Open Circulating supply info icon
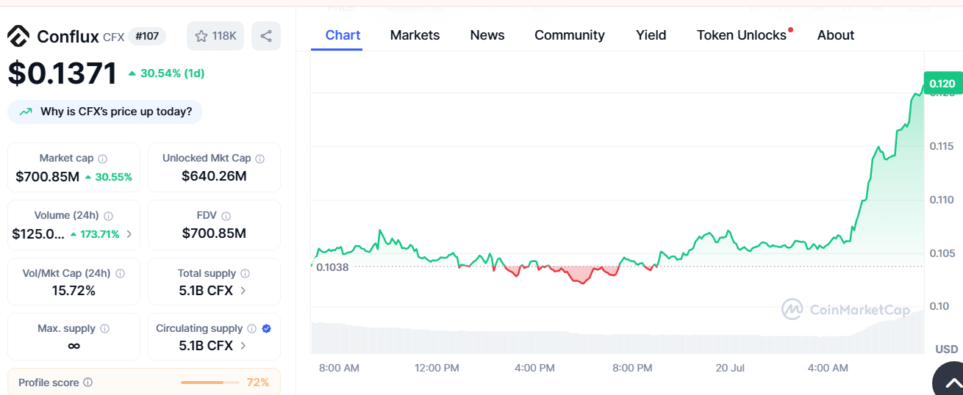 click(x=251, y=329)
